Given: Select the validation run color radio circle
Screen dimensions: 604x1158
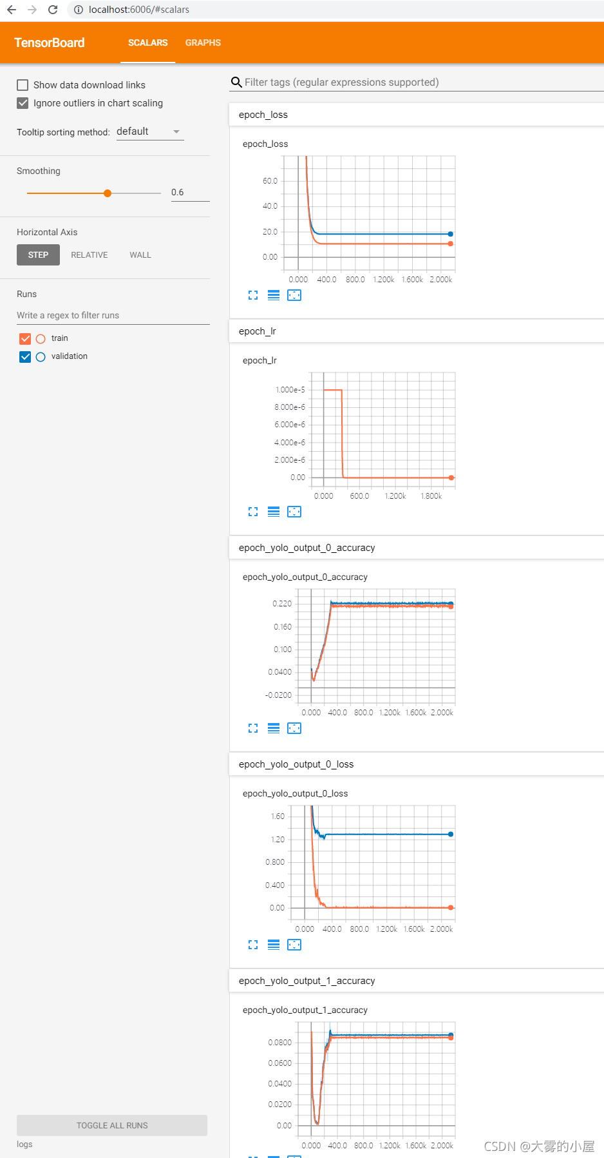Looking at the screenshot, I should click(41, 356).
